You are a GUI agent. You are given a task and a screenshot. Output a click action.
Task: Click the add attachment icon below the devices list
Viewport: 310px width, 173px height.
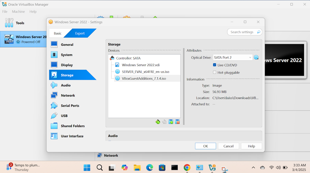coord(171,122)
